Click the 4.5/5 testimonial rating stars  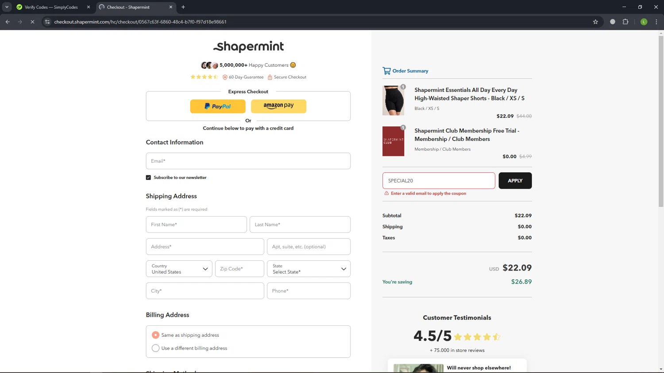[477, 337]
